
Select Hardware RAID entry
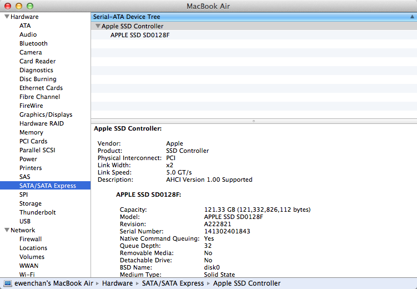(42, 123)
